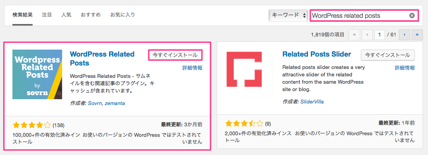428x155 pixels.
Task: Switch to the 注目 tab
Action: pos(47,15)
